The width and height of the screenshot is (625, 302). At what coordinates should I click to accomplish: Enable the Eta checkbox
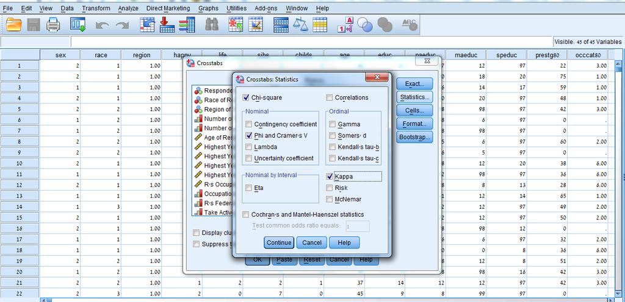click(249, 188)
